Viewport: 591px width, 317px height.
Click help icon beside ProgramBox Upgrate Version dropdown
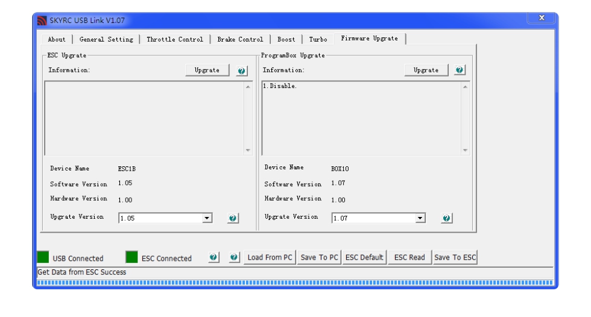(447, 218)
